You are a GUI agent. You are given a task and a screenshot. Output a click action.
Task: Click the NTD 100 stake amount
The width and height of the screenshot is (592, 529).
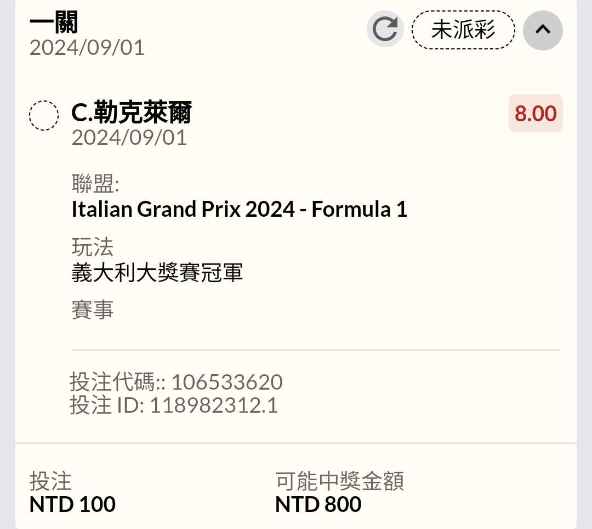pos(72,504)
